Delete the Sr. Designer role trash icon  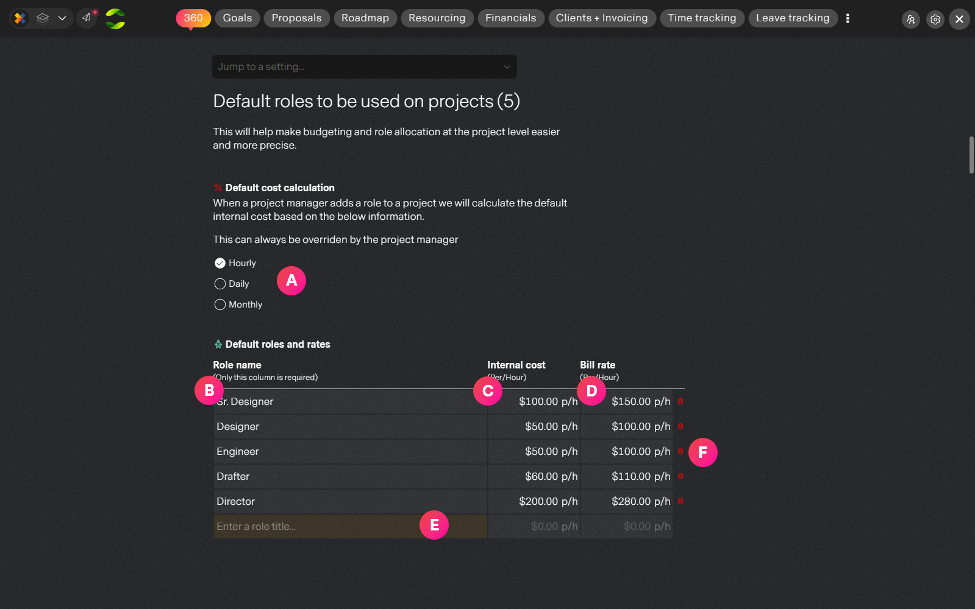(x=680, y=401)
